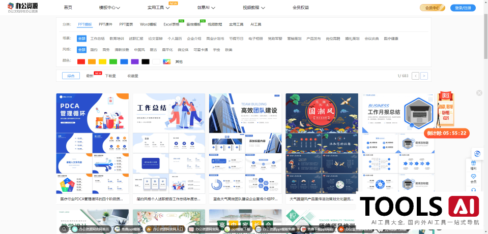Image resolution: width=488 pixels, height=234 pixels.
Task: Click the 会员 diamond icon in sidebar
Action: pos(473,179)
